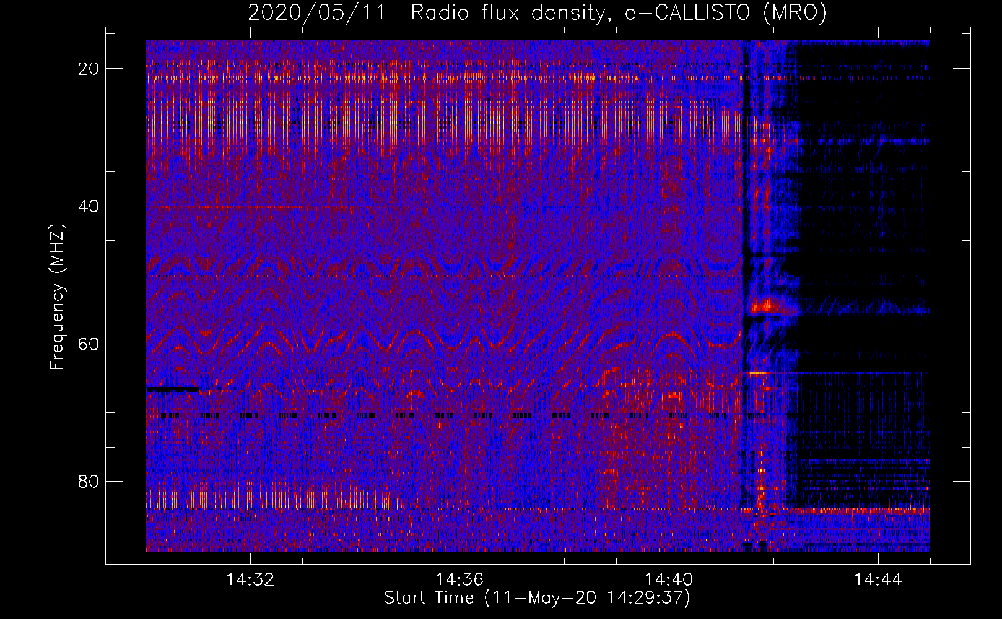Screen dimensions: 1002x619
Task: Click the 'Start Time (11-May-20 14:29:37)' label
Action: [x=537, y=598]
